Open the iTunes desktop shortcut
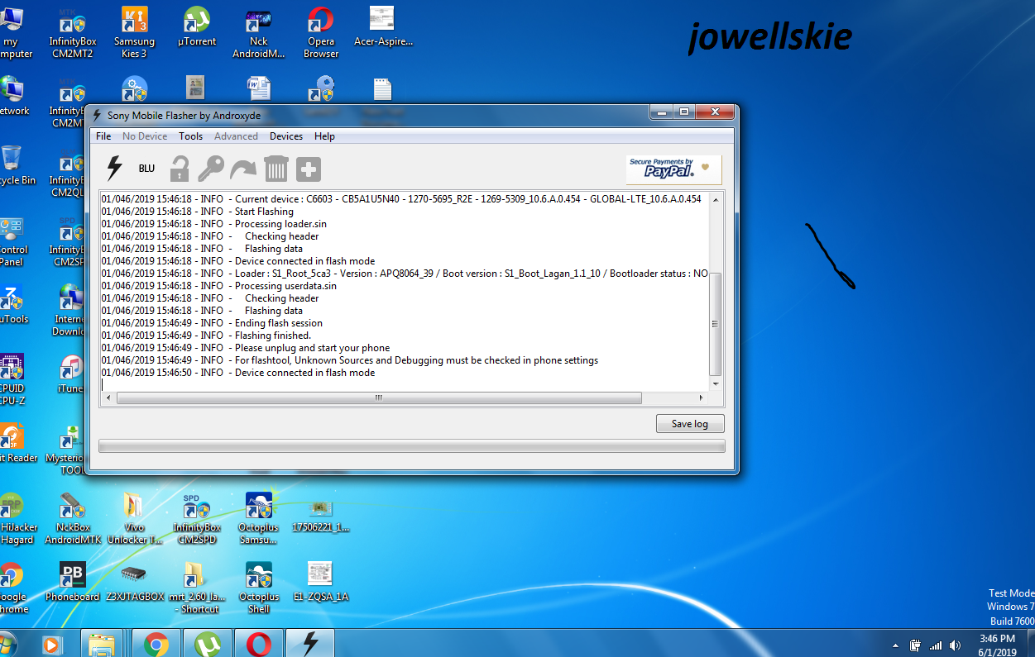Screen dimensions: 1035x657 click(x=72, y=374)
